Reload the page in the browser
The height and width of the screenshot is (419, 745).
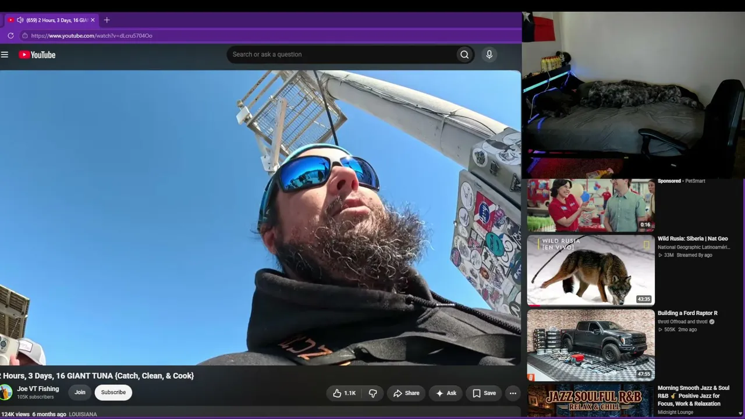(x=10, y=35)
